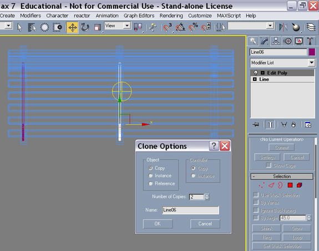Open the Modifier List dropdown
This screenshot has height=251, width=319.
[x=282, y=63]
